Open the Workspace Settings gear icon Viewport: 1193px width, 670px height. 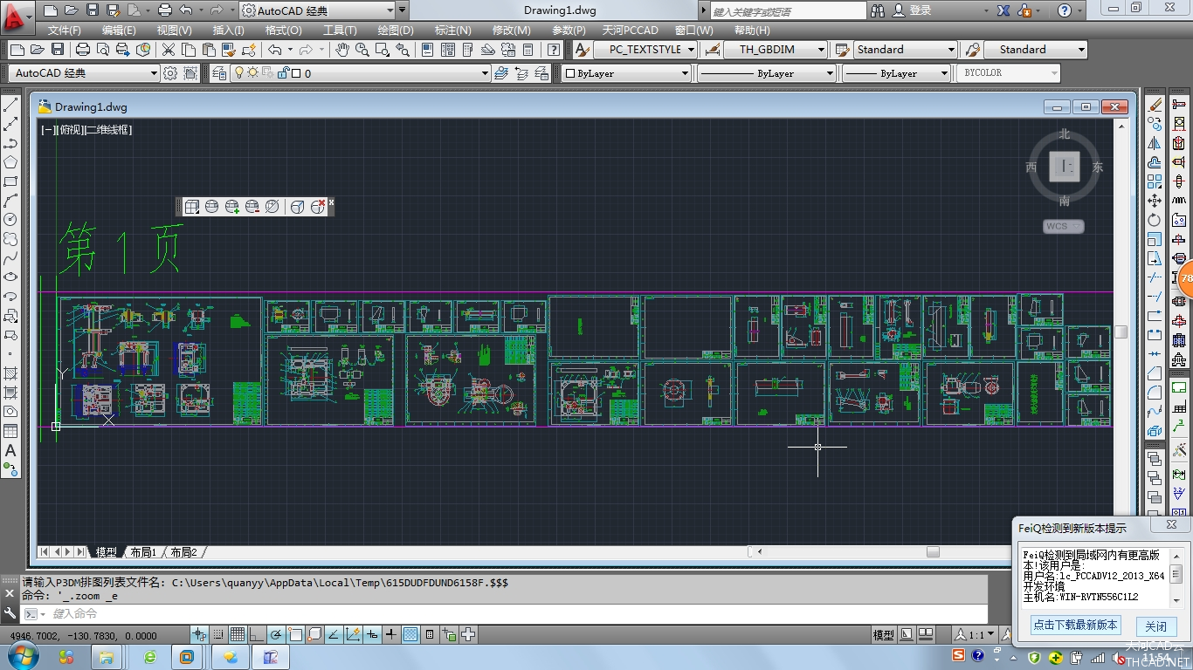tap(170, 73)
